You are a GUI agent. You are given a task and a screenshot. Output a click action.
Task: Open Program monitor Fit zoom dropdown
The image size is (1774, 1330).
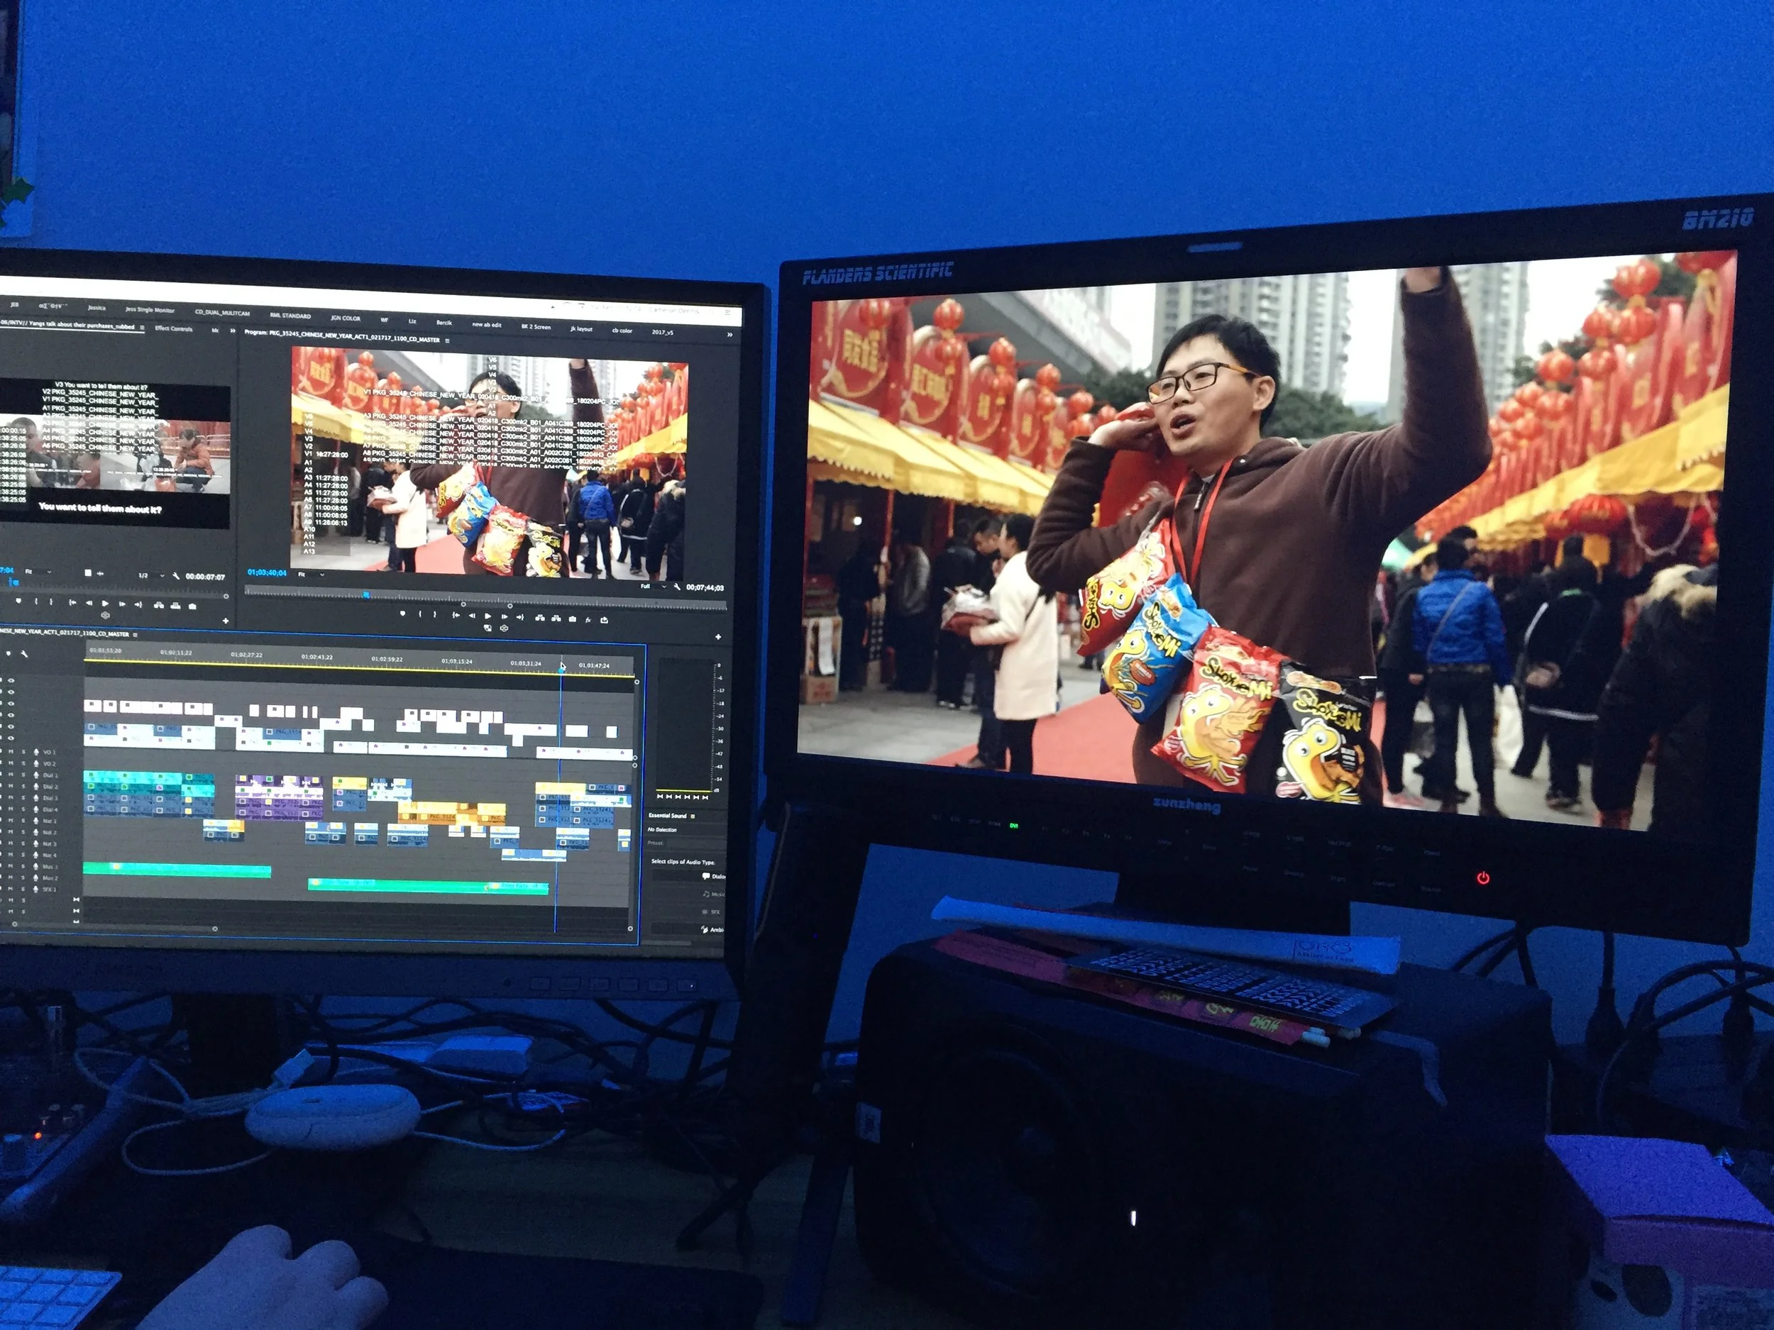tap(313, 574)
